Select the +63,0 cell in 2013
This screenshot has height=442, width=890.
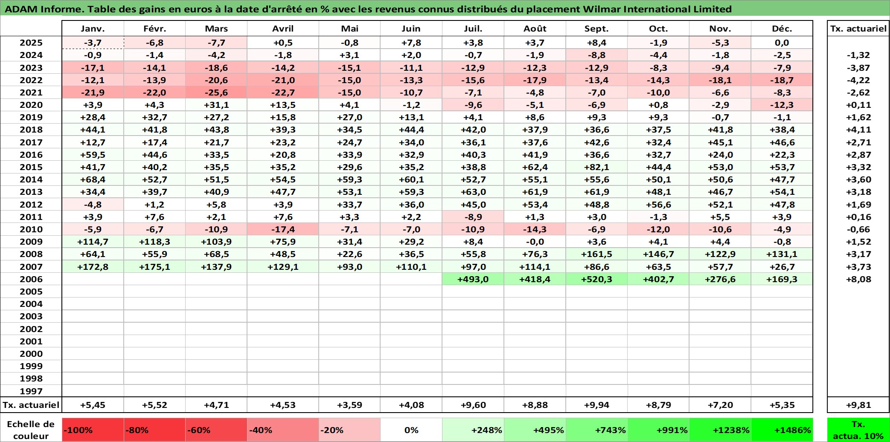473,192
